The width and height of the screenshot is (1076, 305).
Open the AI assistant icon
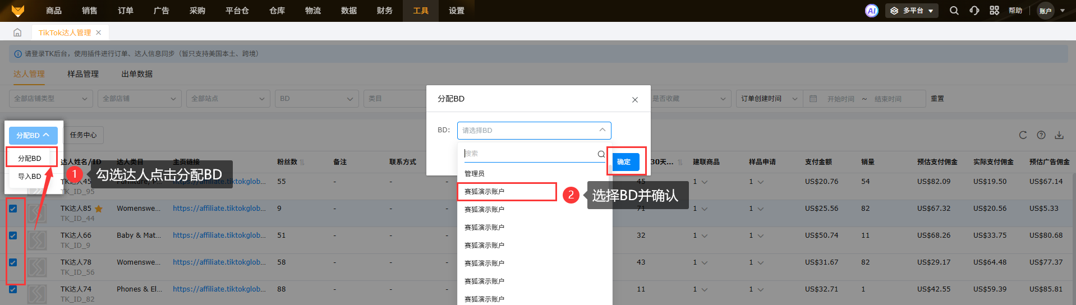click(x=871, y=11)
